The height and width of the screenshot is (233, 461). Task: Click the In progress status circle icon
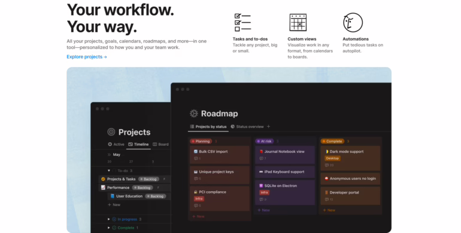(114, 219)
